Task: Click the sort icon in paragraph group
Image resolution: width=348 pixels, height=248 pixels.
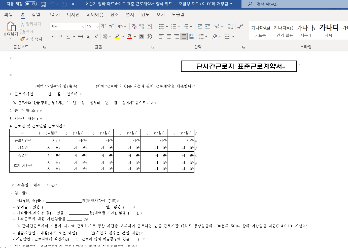Action: 231,26
